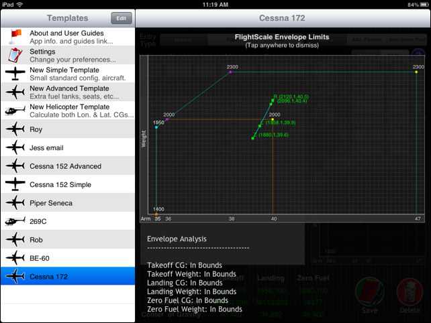Screen dimensions: 431x323
Task: Tap the About and User Guides flag icon
Action: 14,36
